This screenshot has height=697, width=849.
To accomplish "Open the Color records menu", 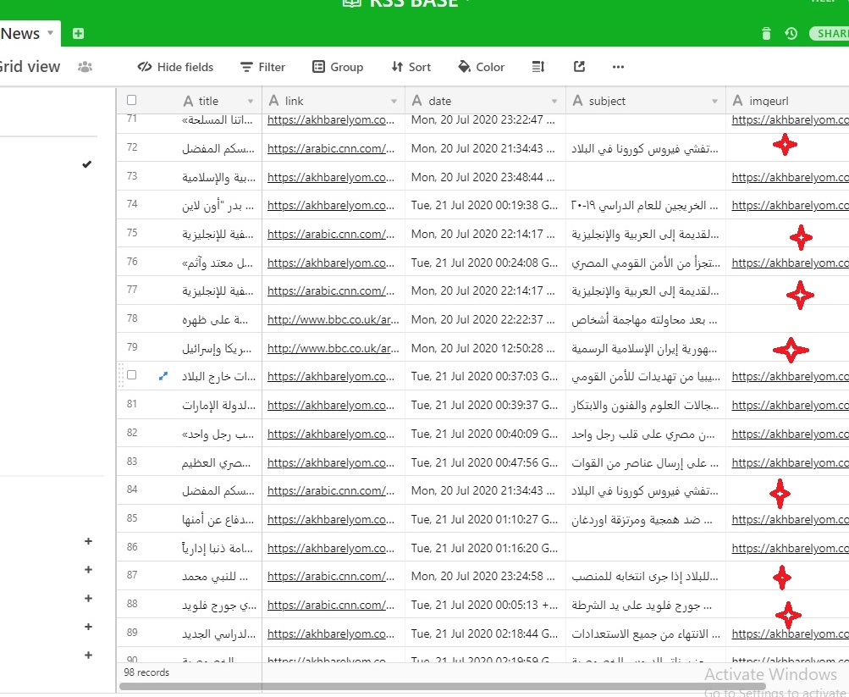I will coord(482,67).
